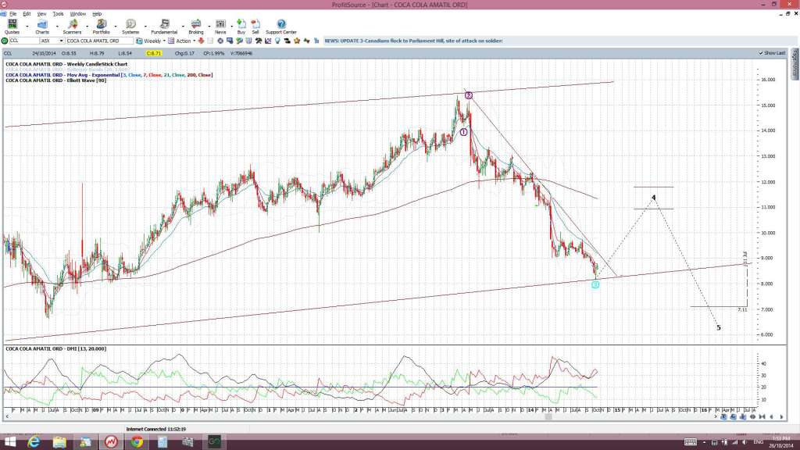The image size is (800, 450).
Task: Click the green symbol lookup icon beside CCL
Action: point(5,41)
